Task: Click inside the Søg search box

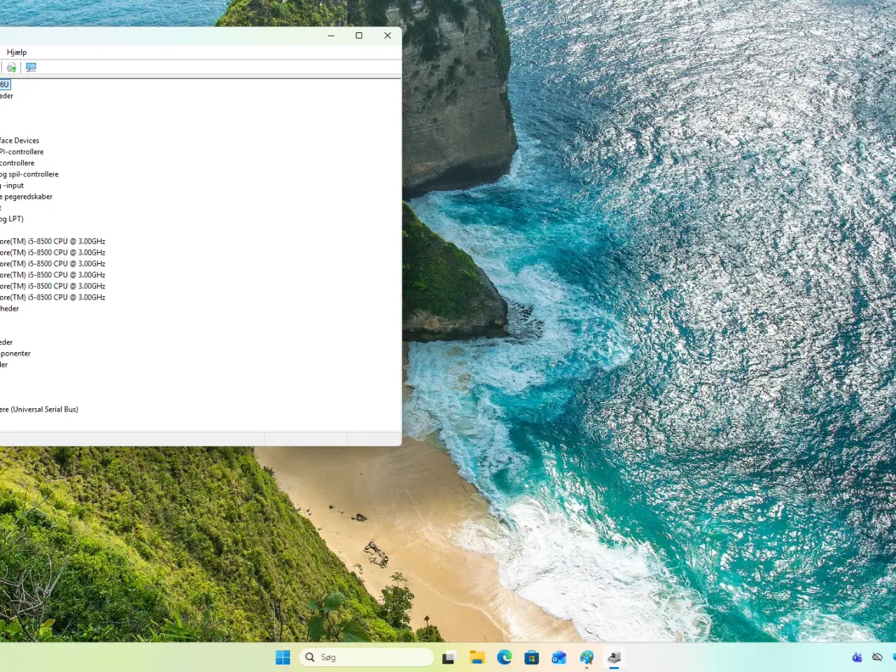Action: click(366, 657)
